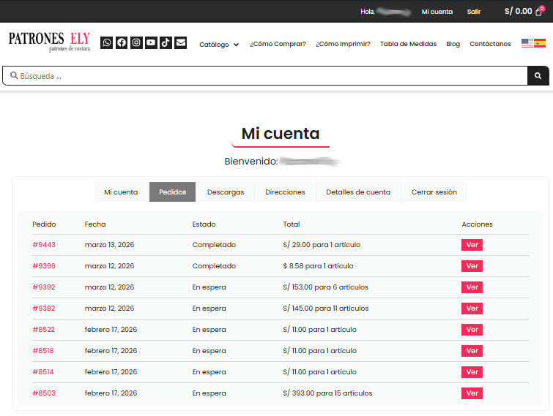View order #9443 details with Ver
This screenshot has height=416, width=553.
[472, 245]
